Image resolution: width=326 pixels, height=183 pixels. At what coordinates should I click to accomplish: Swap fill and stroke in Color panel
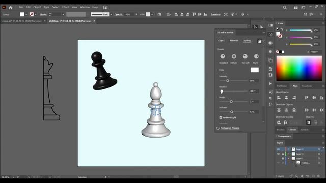click(282, 29)
